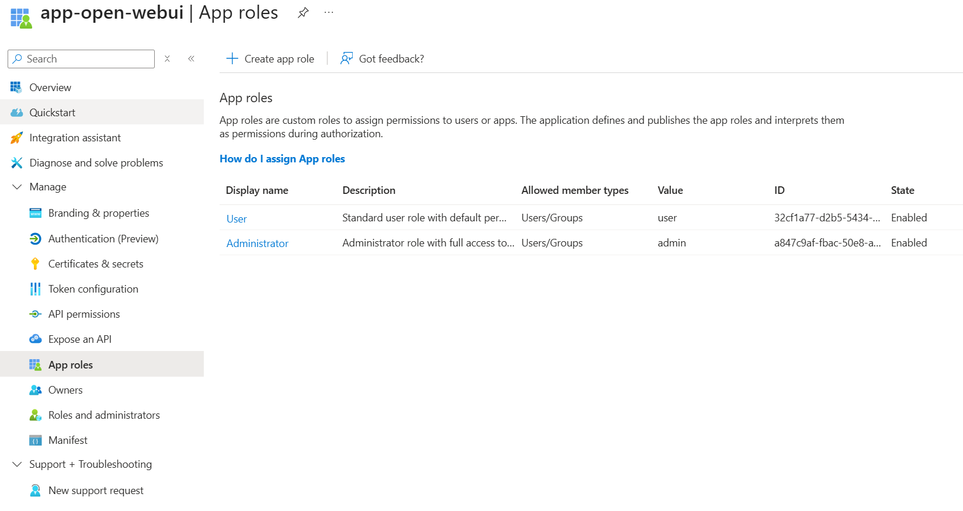Pin the app-open-webui blade

pyautogui.click(x=303, y=13)
